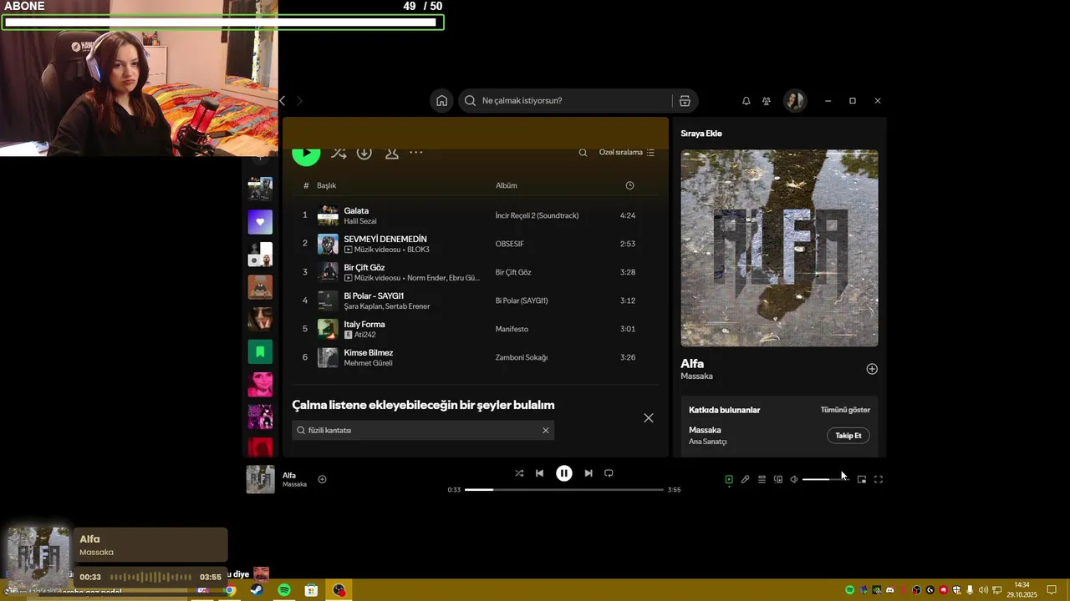Image resolution: width=1070 pixels, height=601 pixels.
Task: Open Windows notification center
Action: point(1052,590)
